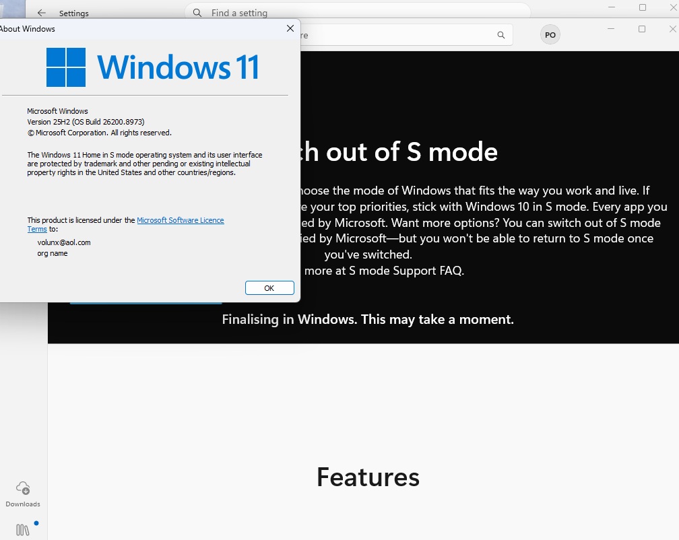Click Settings search magnifier icon
679x540 pixels.
(x=197, y=13)
